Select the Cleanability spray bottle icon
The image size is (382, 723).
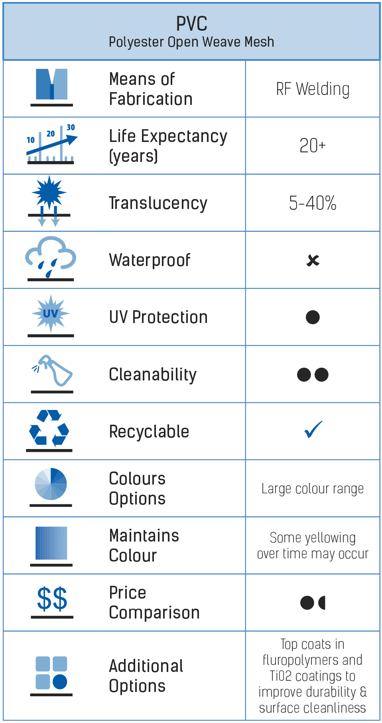point(52,373)
